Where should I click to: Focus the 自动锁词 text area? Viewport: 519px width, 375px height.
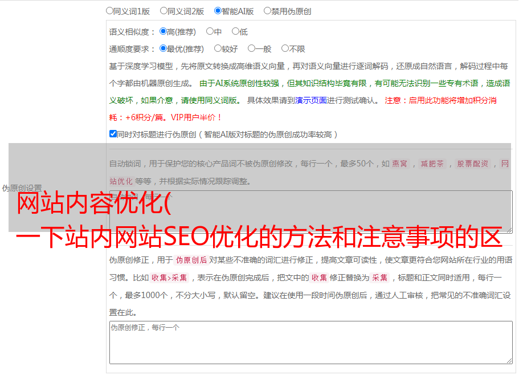coord(311,212)
